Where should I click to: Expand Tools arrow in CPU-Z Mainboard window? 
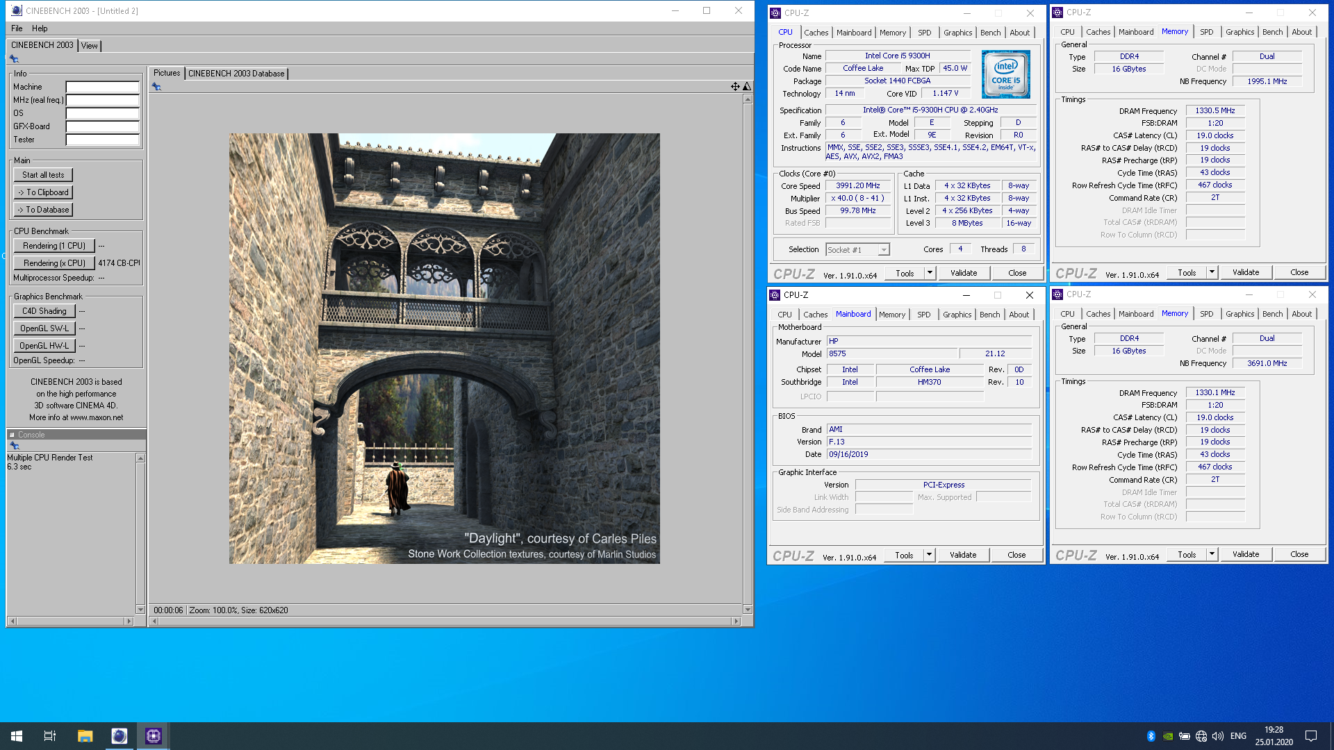tap(929, 555)
